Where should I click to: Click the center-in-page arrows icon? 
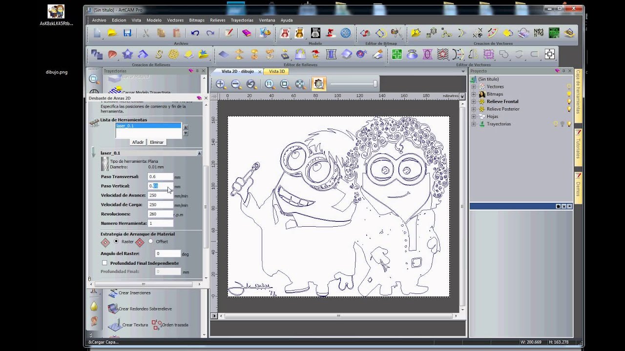coord(550,55)
